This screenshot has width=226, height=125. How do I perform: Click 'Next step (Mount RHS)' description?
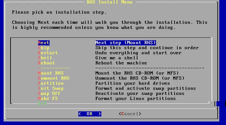click(126, 43)
